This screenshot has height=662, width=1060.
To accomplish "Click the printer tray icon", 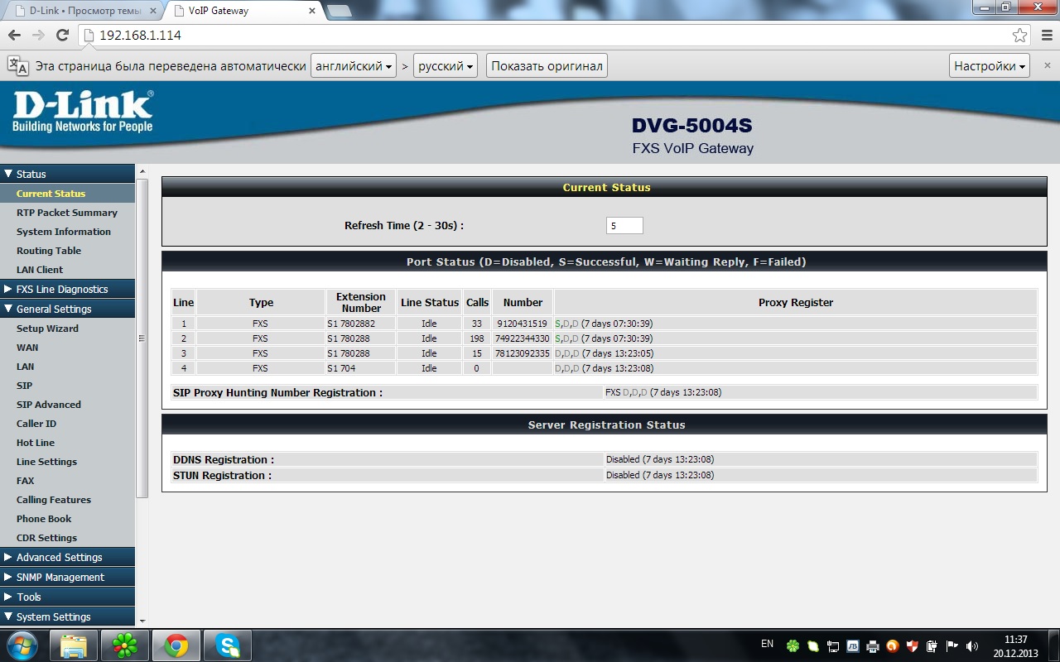I will point(873,645).
